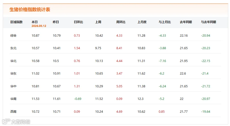Click the 华东 region label
This screenshot has width=230, height=126.
pos(13,74)
